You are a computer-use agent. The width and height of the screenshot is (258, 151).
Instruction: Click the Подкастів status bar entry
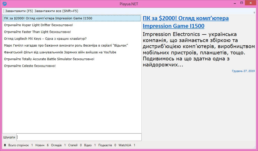click(x=105, y=145)
